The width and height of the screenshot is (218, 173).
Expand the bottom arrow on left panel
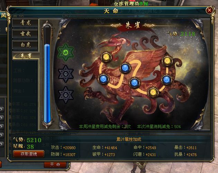2,144
